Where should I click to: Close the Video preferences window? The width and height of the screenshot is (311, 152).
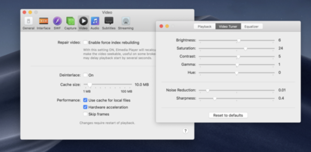(x=24, y=12)
